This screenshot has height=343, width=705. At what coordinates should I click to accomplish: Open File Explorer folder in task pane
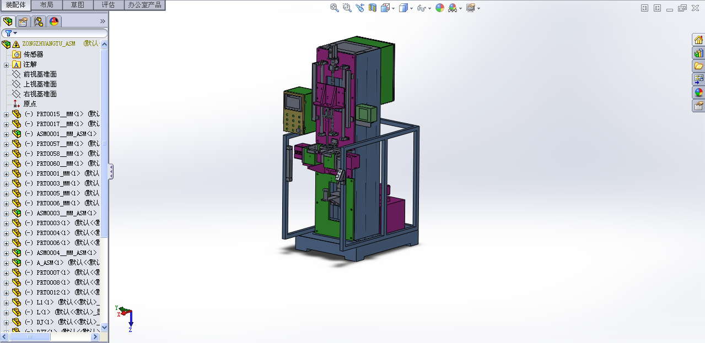point(699,66)
